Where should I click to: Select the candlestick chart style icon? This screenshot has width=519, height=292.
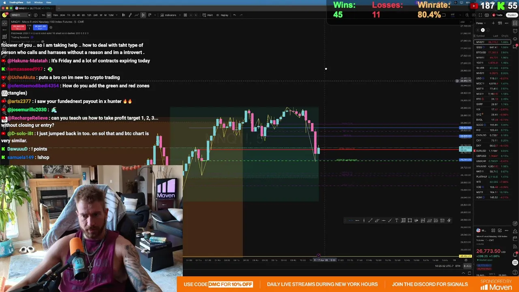click(143, 15)
